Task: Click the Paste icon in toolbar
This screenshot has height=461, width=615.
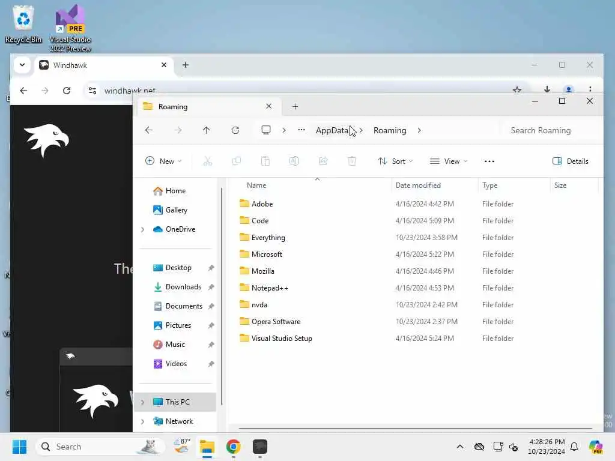Action: coord(265,161)
